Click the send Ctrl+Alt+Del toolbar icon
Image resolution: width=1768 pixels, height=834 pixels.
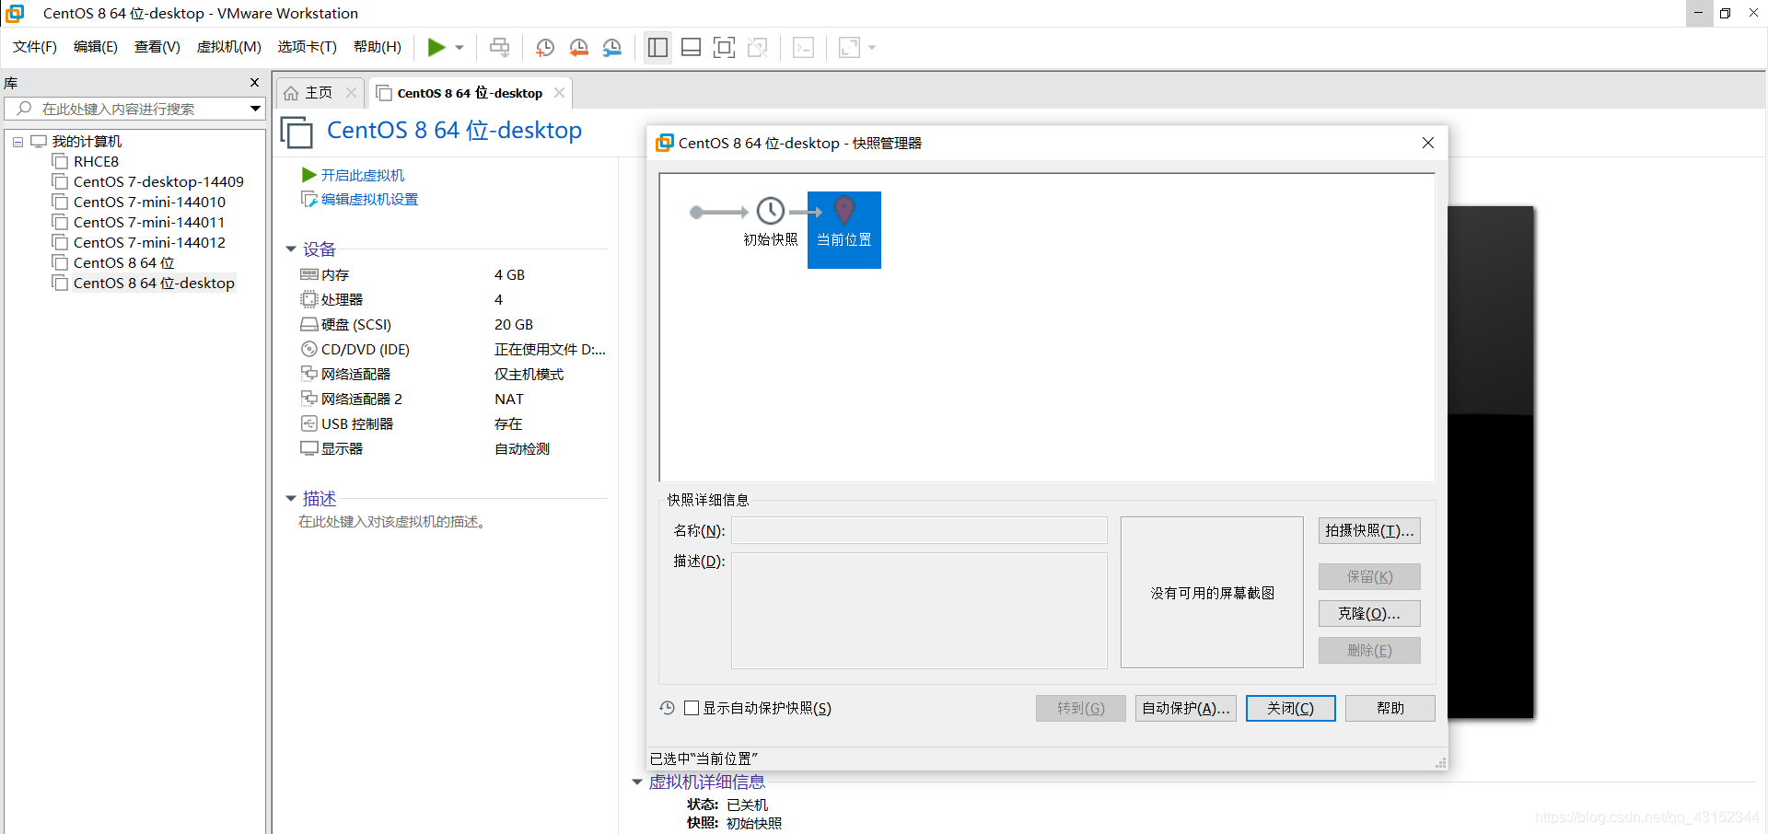click(499, 47)
